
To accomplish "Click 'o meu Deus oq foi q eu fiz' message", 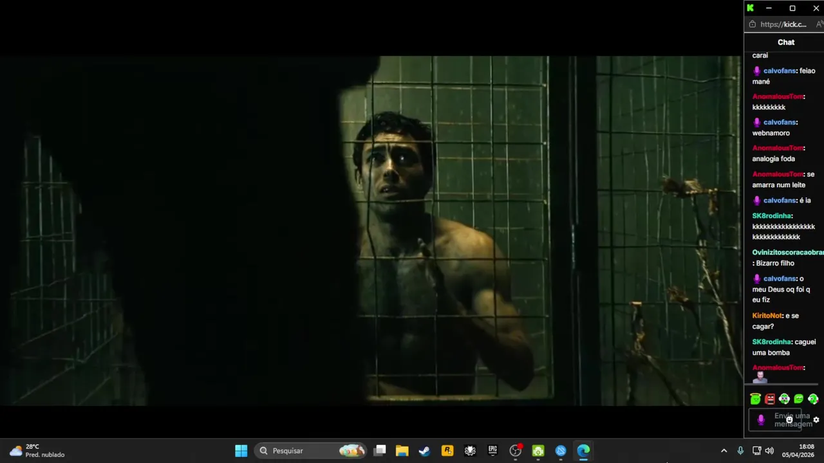I will click(x=781, y=289).
